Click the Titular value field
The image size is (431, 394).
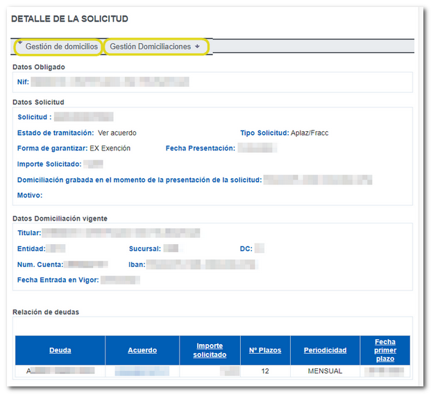point(120,232)
